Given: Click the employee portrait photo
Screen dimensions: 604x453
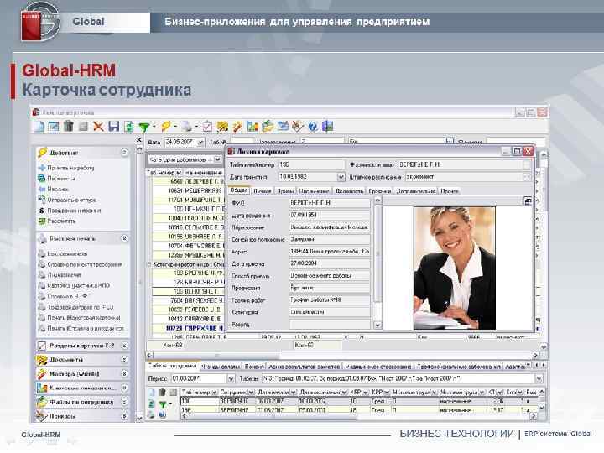Looking at the screenshot, I should (x=455, y=268).
